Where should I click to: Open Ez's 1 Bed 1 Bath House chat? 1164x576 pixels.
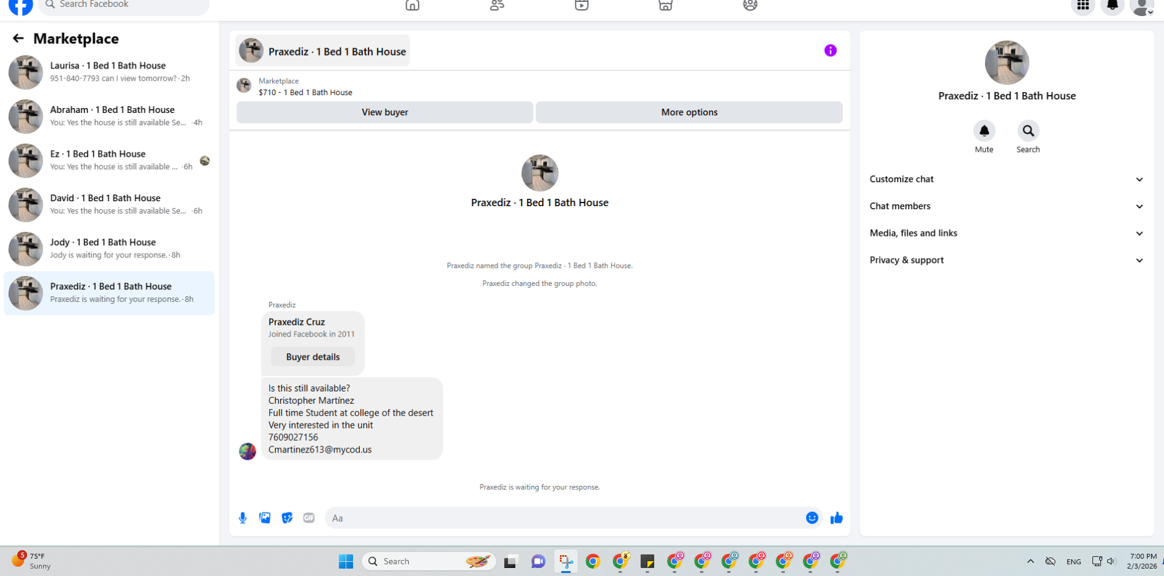pos(109,161)
